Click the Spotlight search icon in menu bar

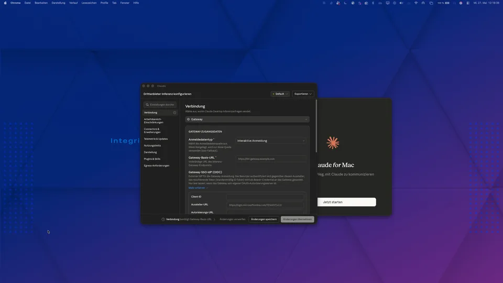tap(454, 3)
